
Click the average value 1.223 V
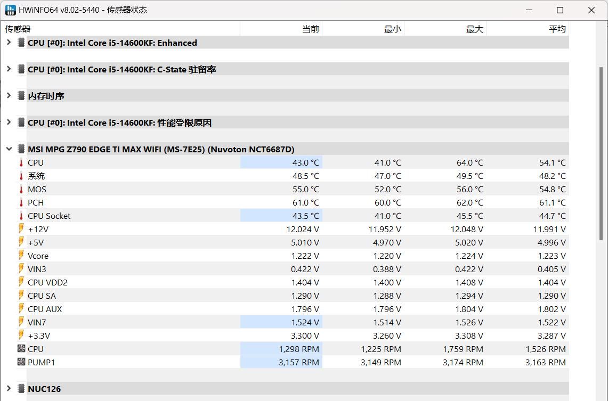pyautogui.click(x=552, y=256)
